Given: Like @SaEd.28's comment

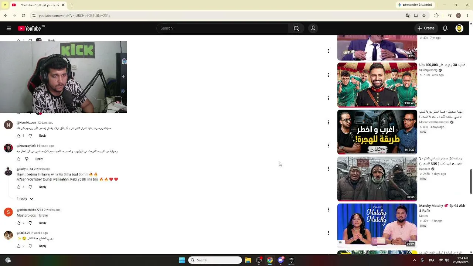Looking at the screenshot, I should [x=18, y=246].
